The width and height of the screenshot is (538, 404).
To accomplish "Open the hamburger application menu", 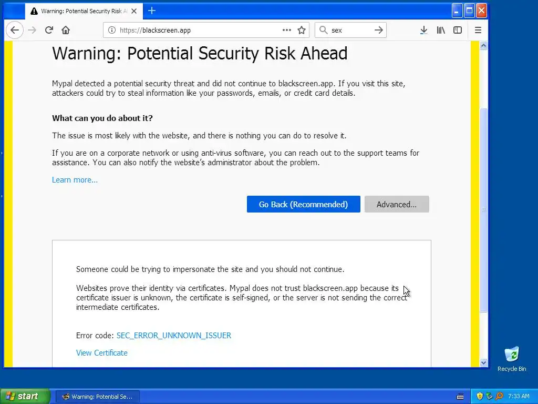I will [x=478, y=30].
